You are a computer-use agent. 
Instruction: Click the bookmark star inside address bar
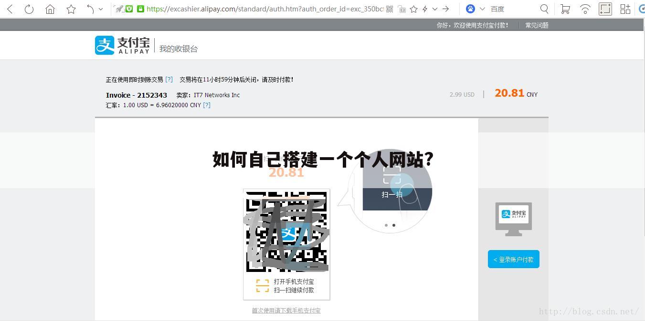click(414, 9)
